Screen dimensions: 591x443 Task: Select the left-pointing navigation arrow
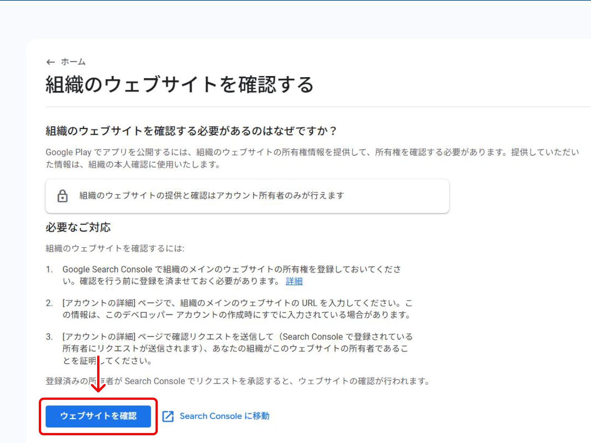pos(51,62)
